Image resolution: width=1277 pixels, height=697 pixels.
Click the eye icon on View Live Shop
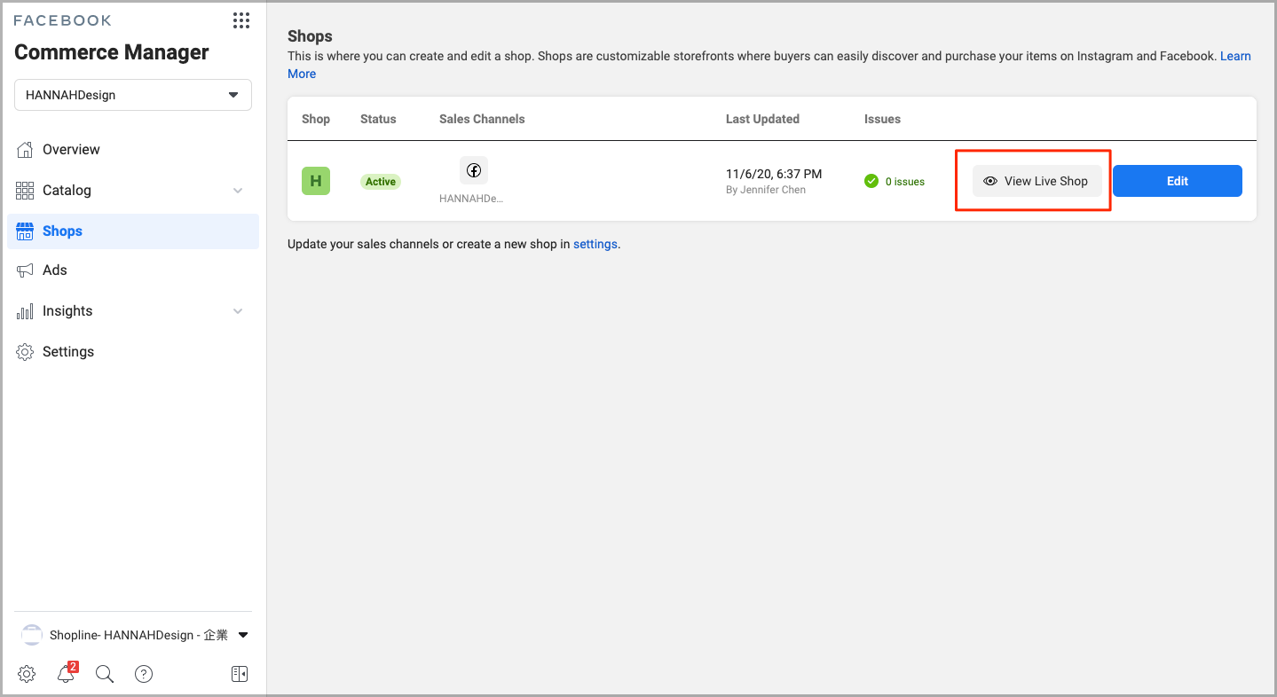click(x=990, y=181)
